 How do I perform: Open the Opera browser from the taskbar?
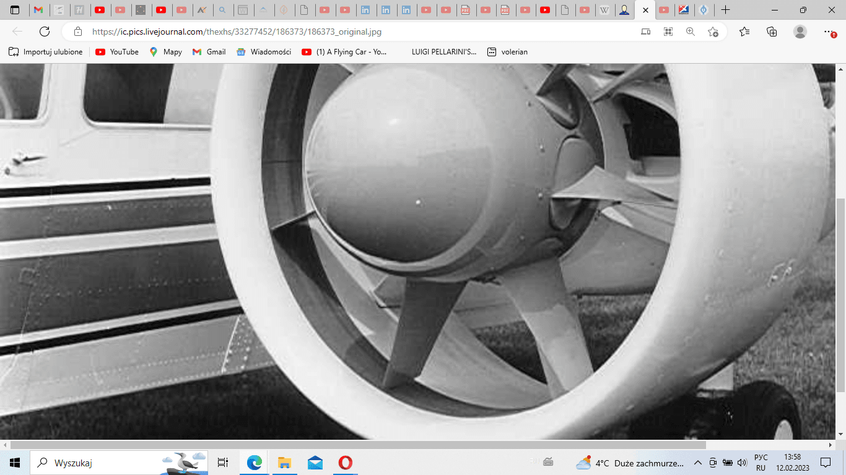tap(346, 463)
